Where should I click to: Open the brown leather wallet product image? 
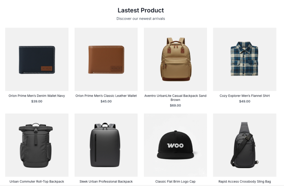[x=106, y=59]
